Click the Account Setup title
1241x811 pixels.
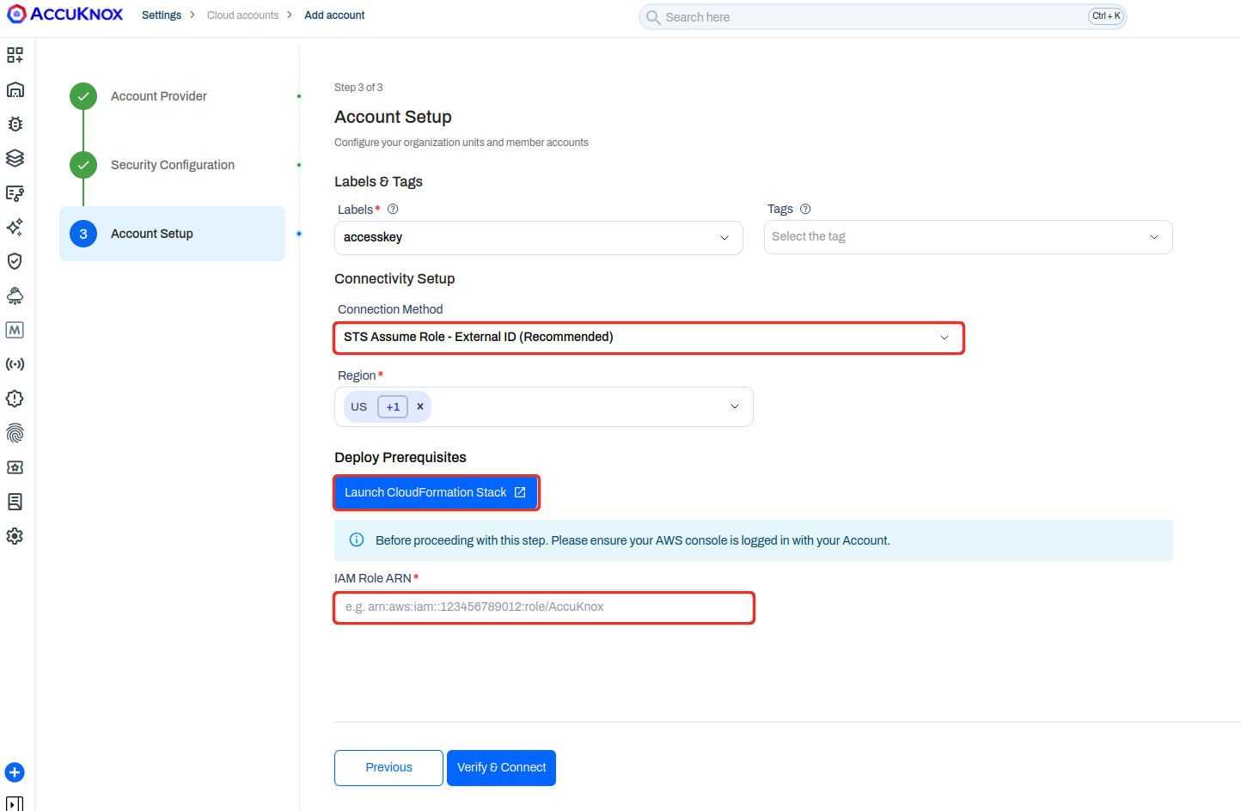[393, 117]
